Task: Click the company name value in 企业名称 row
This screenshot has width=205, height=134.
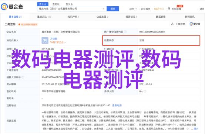Action: 61,32
